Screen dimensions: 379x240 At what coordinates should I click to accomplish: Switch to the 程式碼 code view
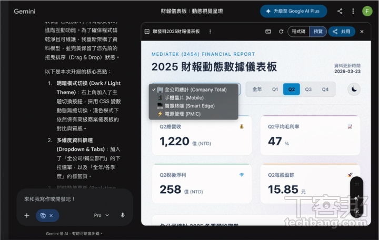pos(298,32)
